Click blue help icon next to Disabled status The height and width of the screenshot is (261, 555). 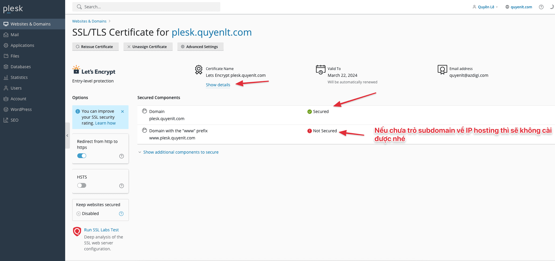tap(121, 214)
